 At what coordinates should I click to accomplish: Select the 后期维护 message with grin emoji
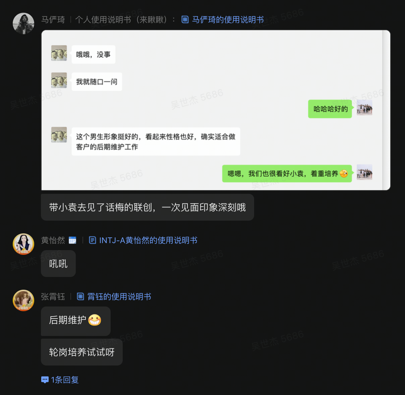pyautogui.click(x=76, y=321)
